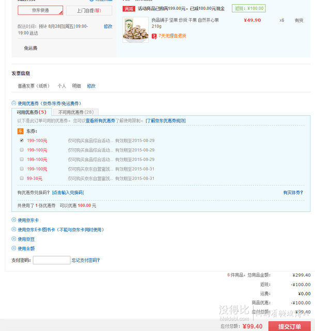Select JD Express delivery option 京东快递

click(x=40, y=10)
